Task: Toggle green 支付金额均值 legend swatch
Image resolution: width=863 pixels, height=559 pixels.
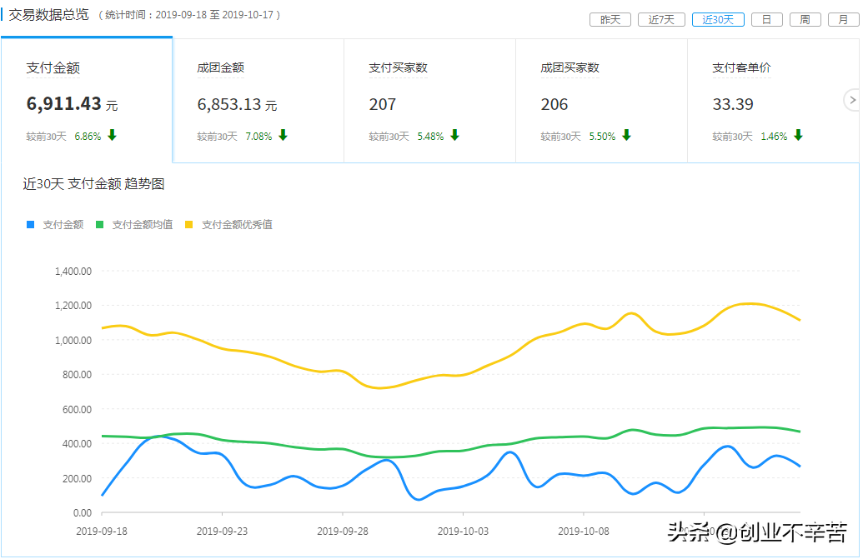Action: [99, 224]
